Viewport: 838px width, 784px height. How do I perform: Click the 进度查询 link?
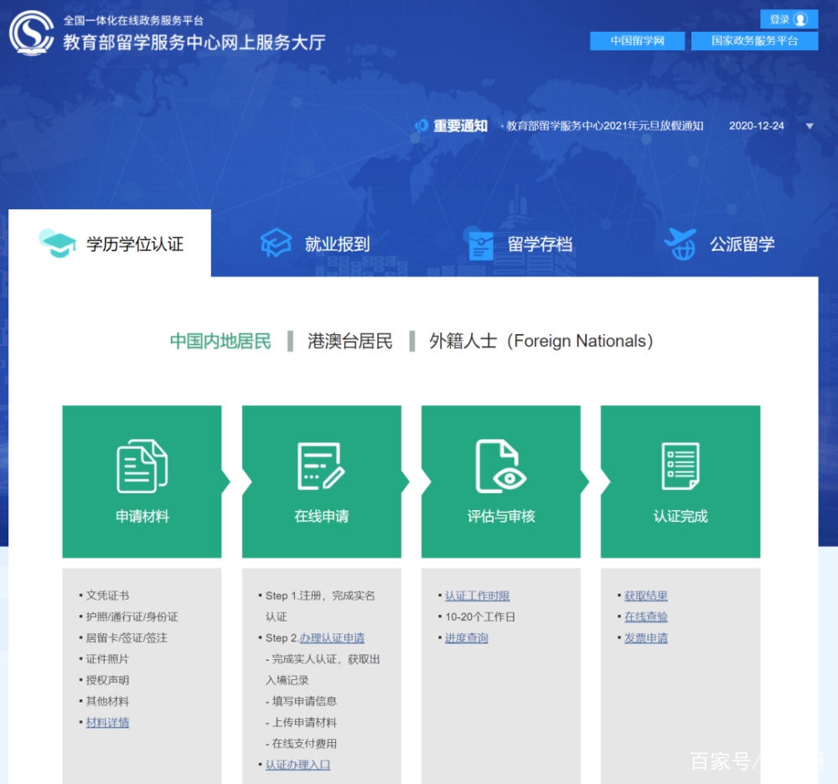coord(467,638)
